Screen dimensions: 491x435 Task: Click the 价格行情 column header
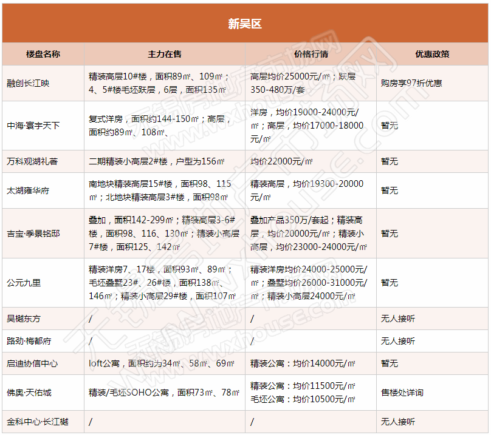coord(311,54)
